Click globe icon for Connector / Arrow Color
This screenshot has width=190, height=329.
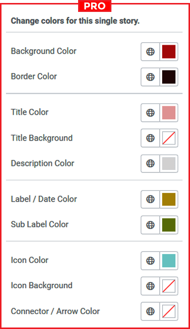pos(150,312)
